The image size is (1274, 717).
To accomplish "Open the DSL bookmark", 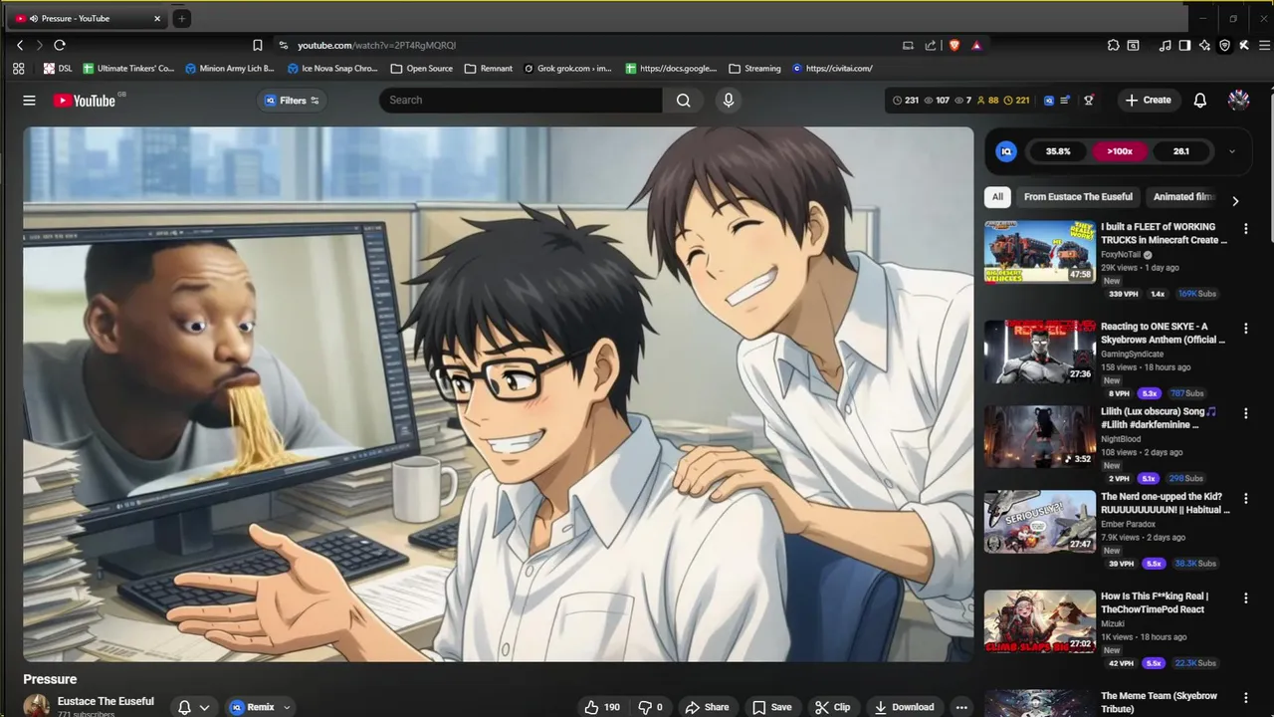I will pos(58,69).
